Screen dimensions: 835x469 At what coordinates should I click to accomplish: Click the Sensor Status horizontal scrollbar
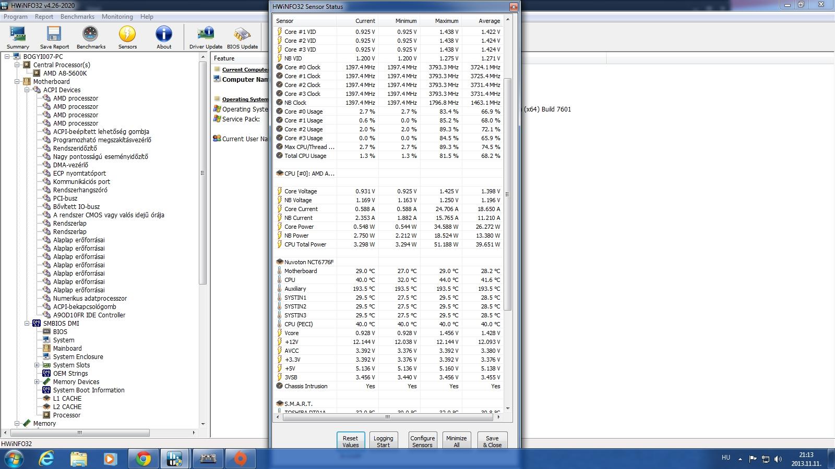388,417
